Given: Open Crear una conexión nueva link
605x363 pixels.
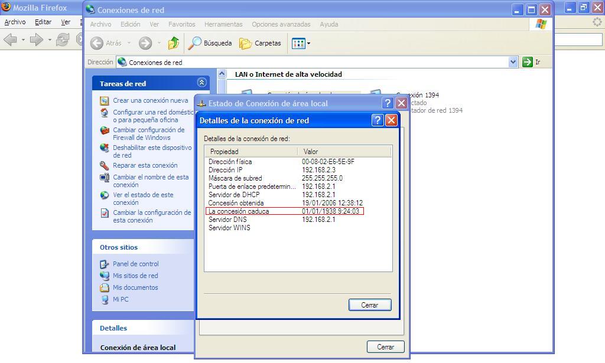Looking at the screenshot, I should (x=151, y=100).
